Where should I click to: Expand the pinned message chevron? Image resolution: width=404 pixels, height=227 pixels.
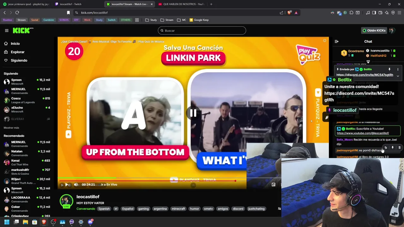pos(398,76)
